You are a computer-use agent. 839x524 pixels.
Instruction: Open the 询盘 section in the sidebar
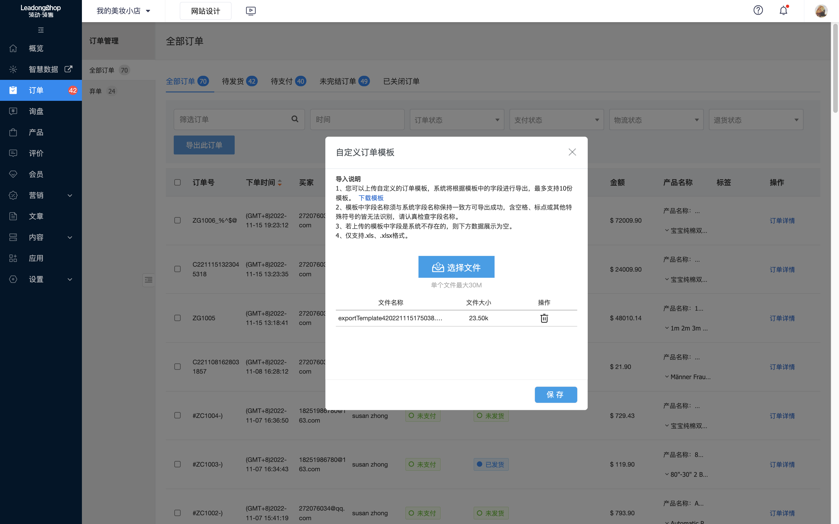click(36, 111)
